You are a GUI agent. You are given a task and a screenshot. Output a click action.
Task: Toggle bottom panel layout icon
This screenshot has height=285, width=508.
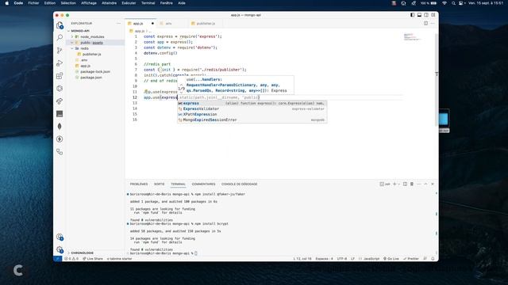point(419,15)
